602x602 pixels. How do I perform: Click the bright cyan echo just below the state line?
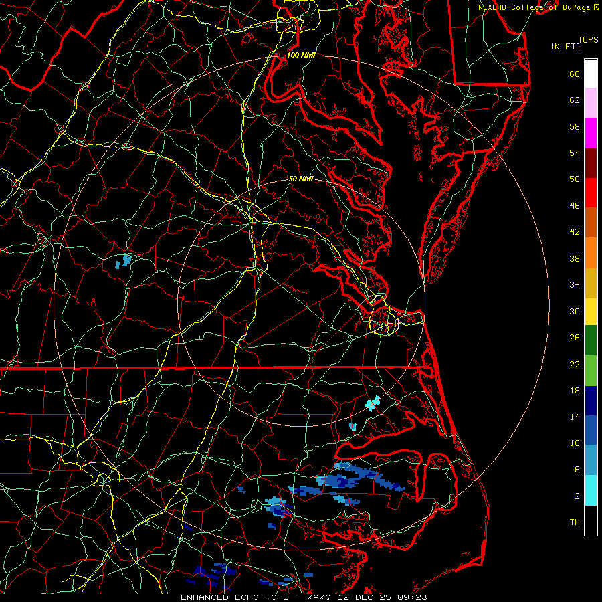tap(373, 403)
